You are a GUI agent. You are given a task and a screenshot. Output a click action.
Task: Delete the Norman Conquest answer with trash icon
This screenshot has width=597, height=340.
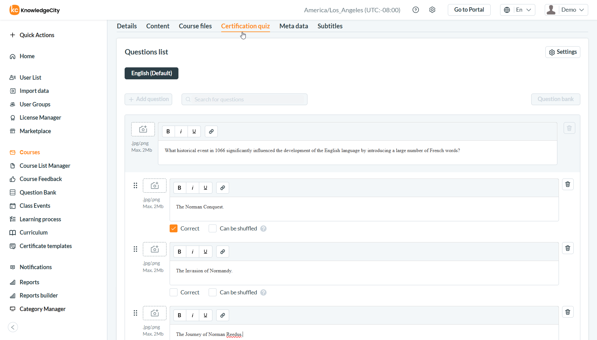pos(568,184)
